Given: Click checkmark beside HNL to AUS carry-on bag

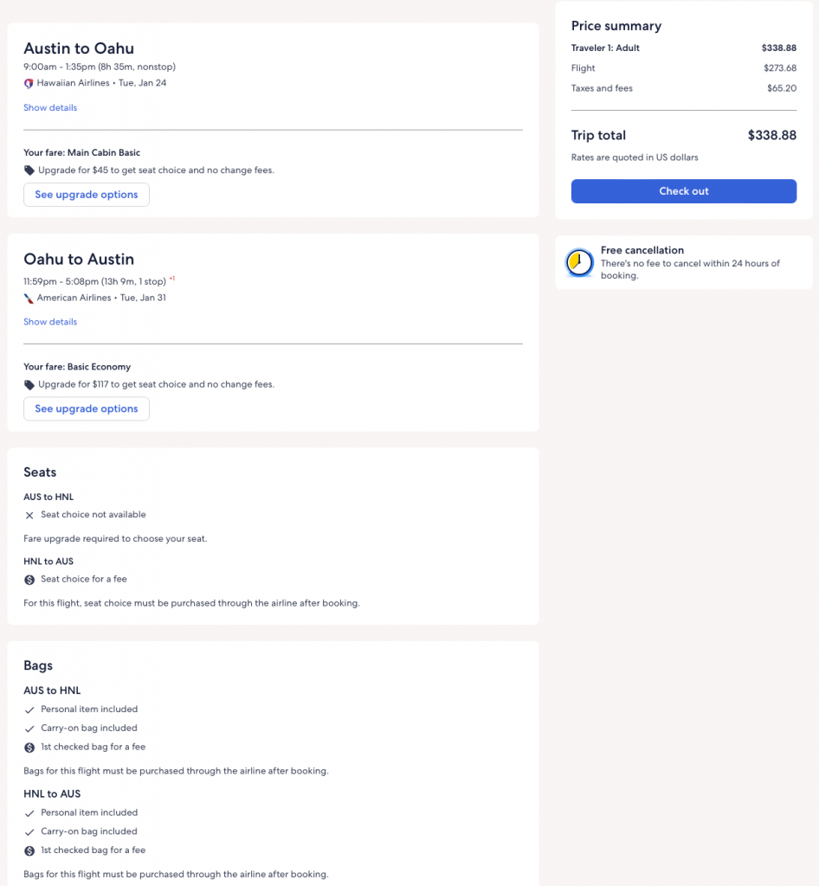Looking at the screenshot, I should click(x=29, y=832).
